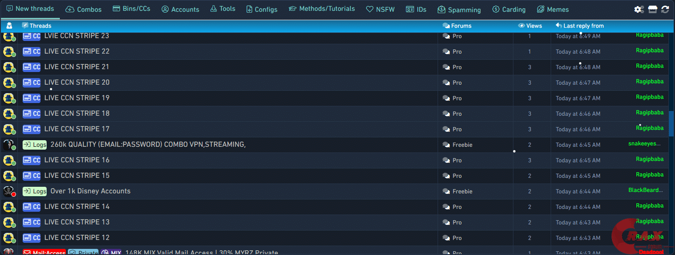This screenshot has width=675, height=255.
Task: Open the Configs tab
Action: (262, 9)
